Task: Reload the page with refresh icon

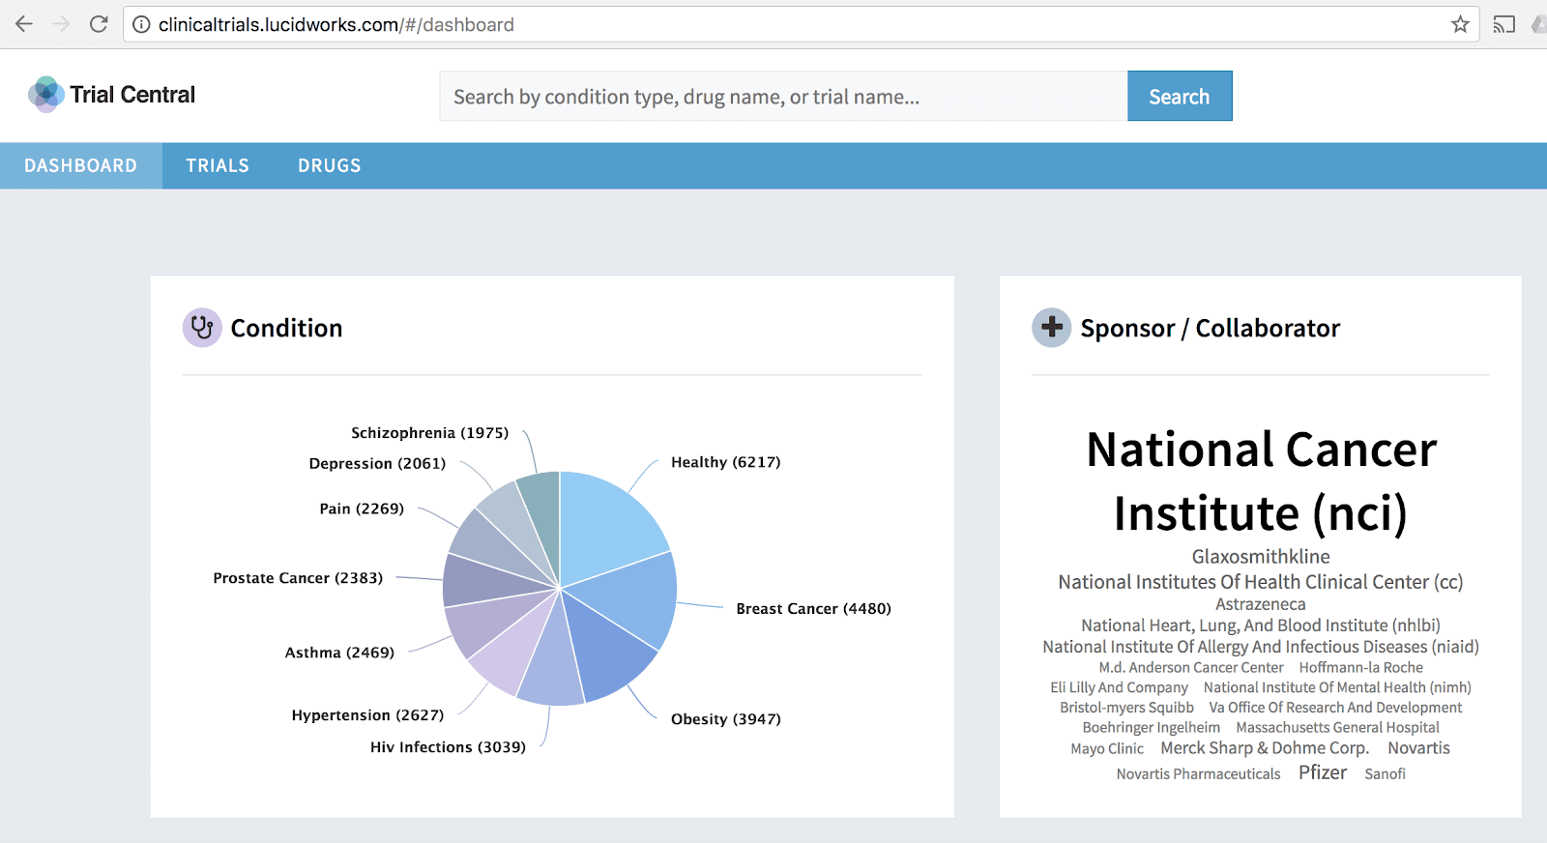Action: tap(99, 24)
